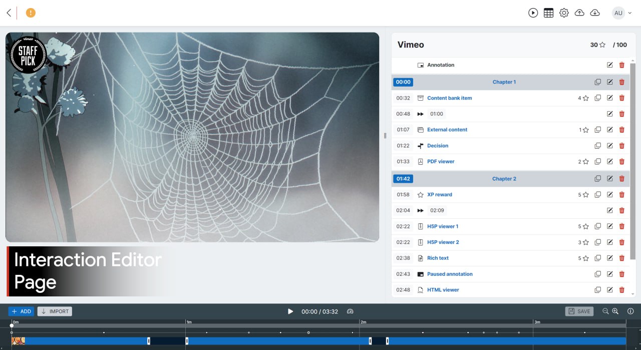Screen dimensions: 641x350
Task: Click the back arrow in the header
Action: coord(9,13)
